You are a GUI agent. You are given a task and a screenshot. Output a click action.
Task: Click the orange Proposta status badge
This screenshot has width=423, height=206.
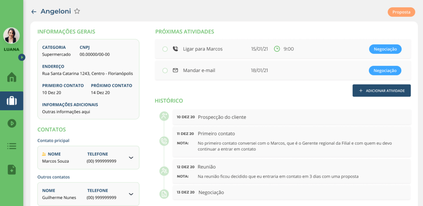(x=402, y=12)
